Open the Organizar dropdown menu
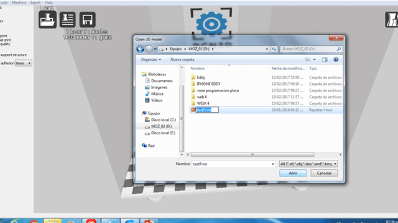 (x=151, y=59)
